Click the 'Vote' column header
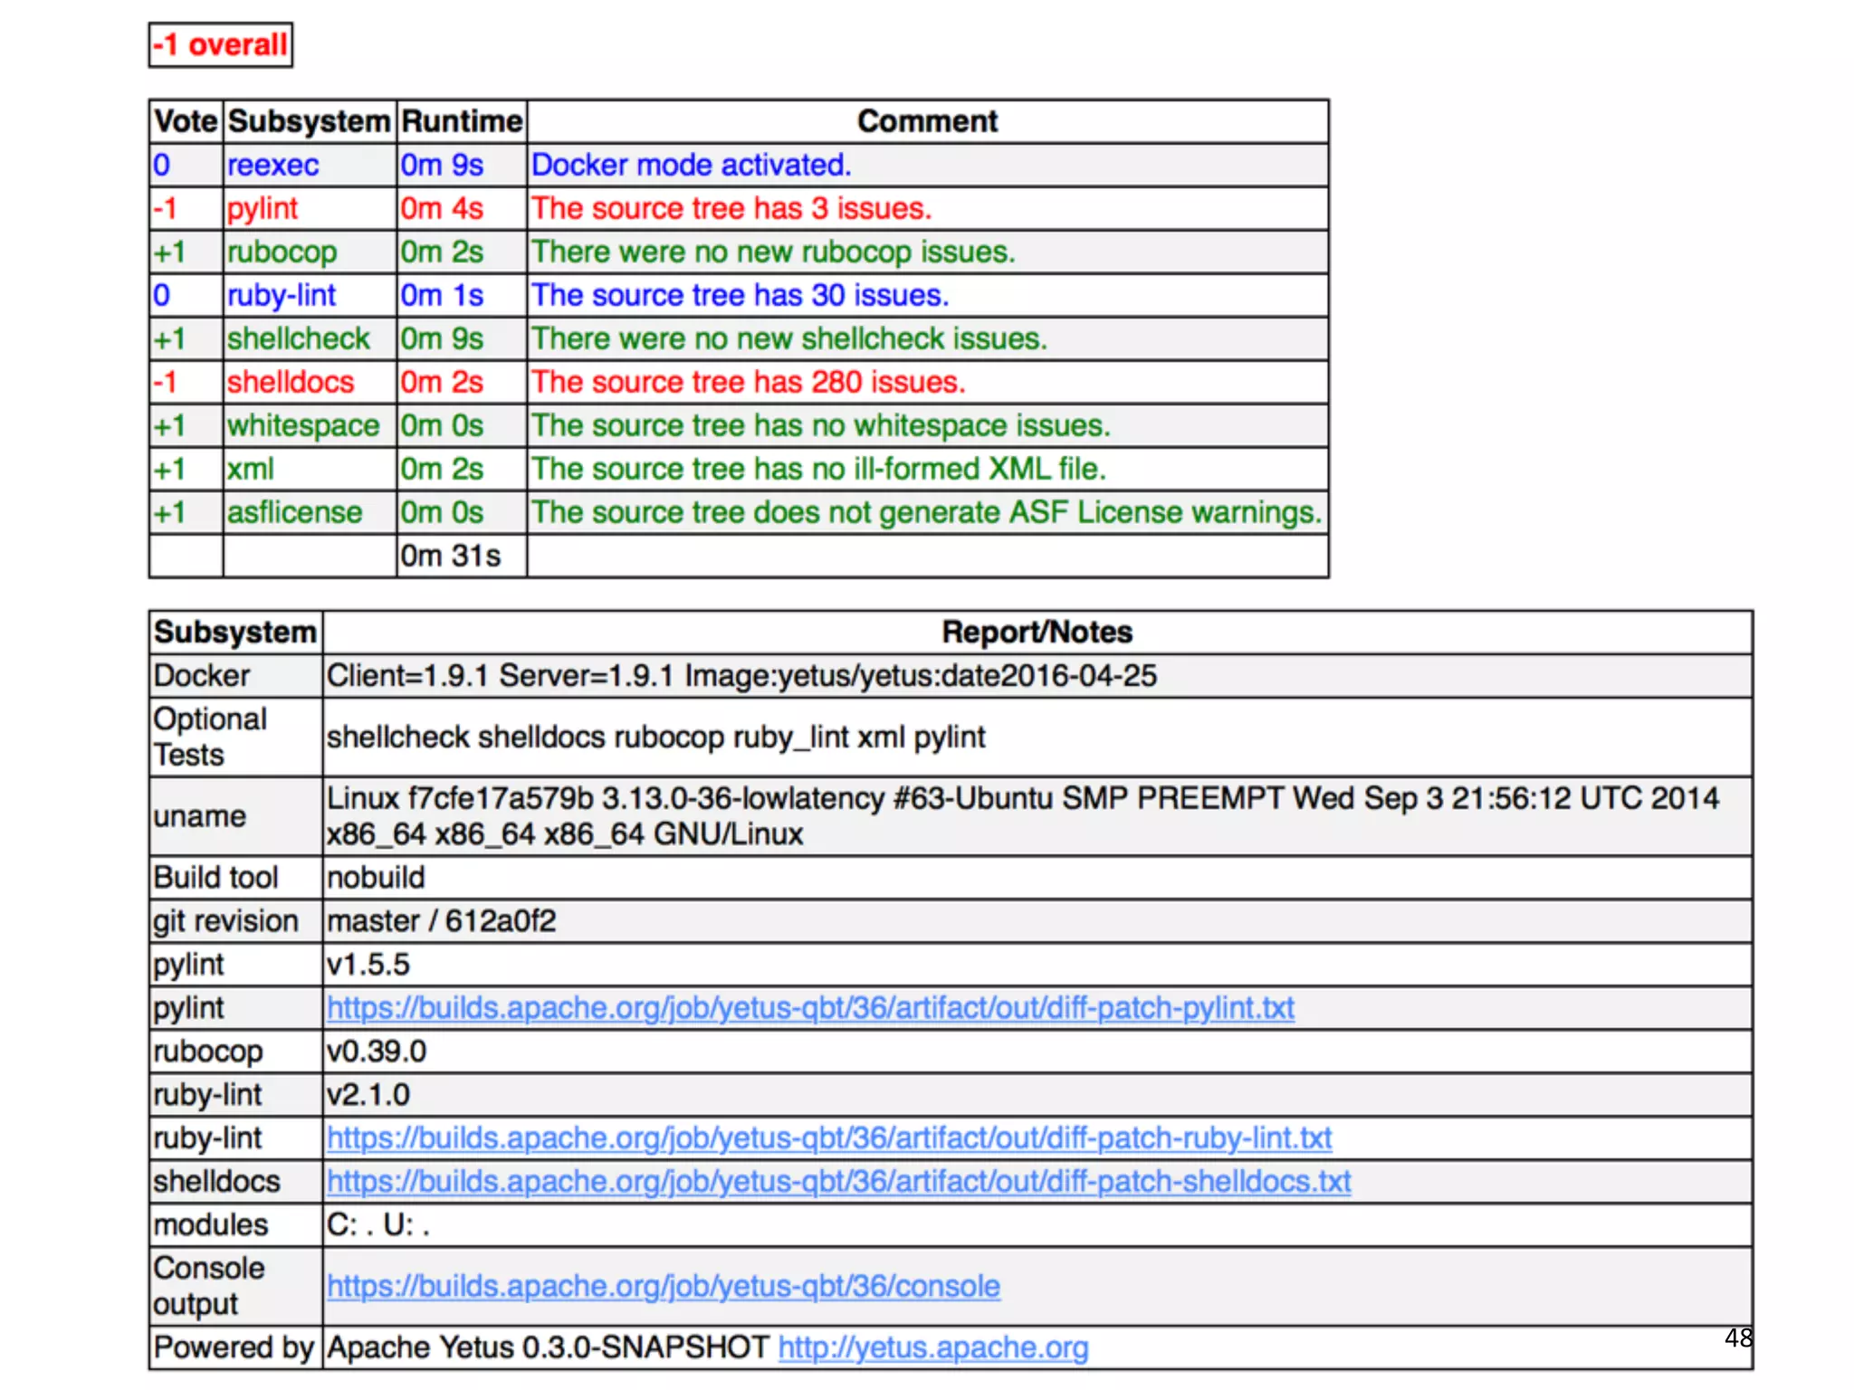This screenshot has height=1390, width=1854. (x=186, y=121)
